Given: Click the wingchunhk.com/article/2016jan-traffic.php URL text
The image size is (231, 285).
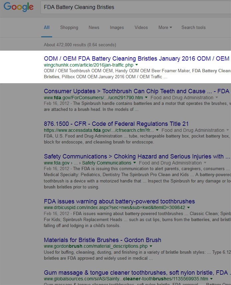Looking at the screenshot, I should pos(88,65).
